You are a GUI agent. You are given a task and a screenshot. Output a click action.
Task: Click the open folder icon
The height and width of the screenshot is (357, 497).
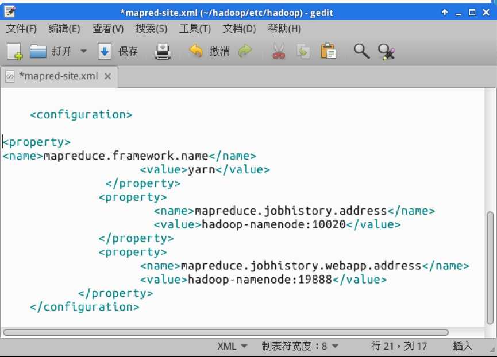(38, 51)
